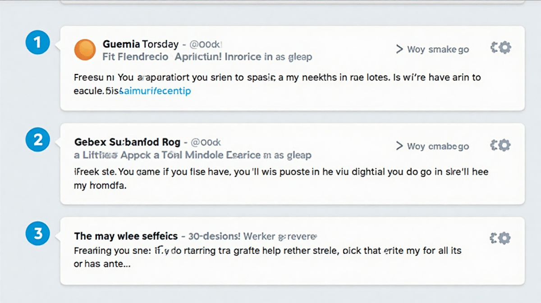Image resolution: width=541 pixels, height=303 pixels.
Task: Open Gebex Subanfod Rog's profile name
Action: click(127, 142)
